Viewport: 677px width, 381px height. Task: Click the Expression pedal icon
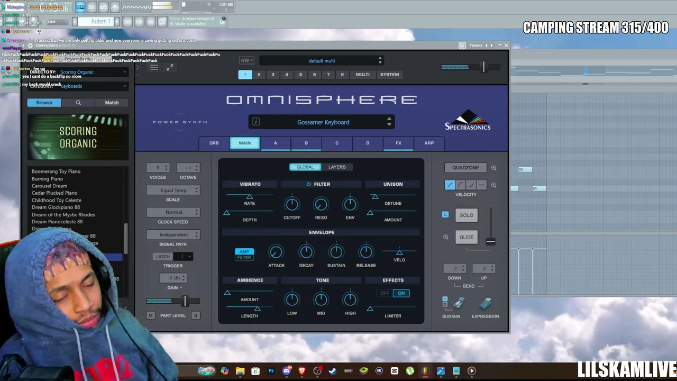click(486, 304)
